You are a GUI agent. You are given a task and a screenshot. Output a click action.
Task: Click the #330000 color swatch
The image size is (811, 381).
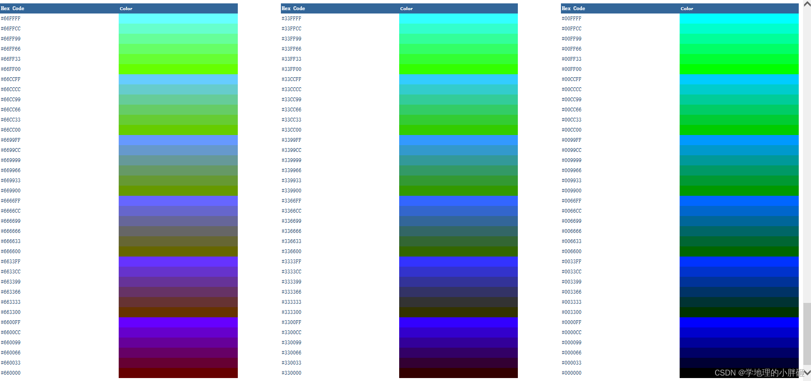(x=458, y=373)
